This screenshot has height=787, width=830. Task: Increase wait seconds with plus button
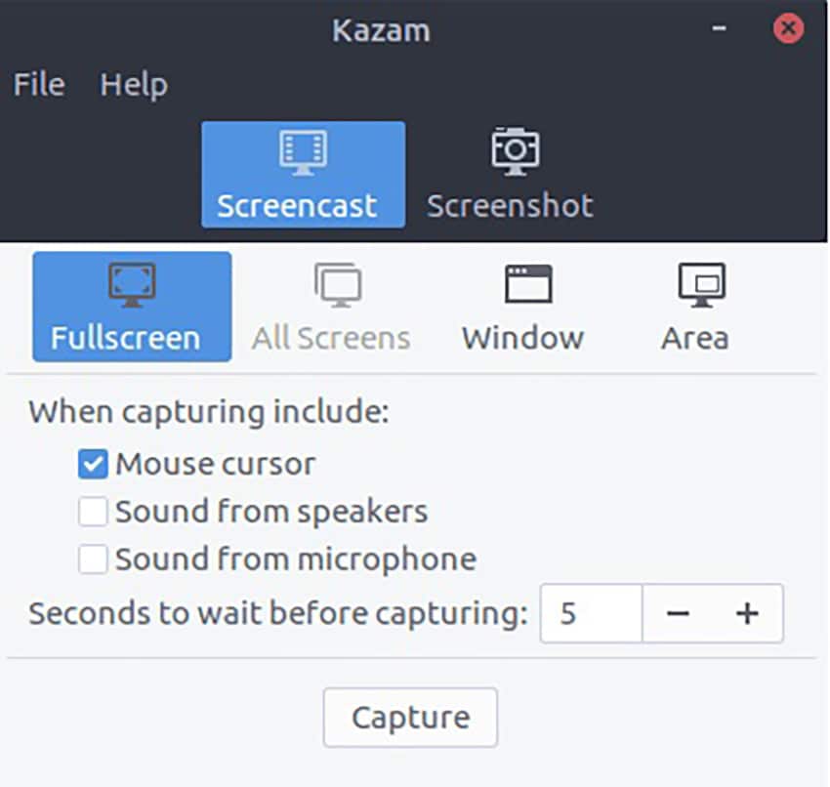click(x=747, y=613)
